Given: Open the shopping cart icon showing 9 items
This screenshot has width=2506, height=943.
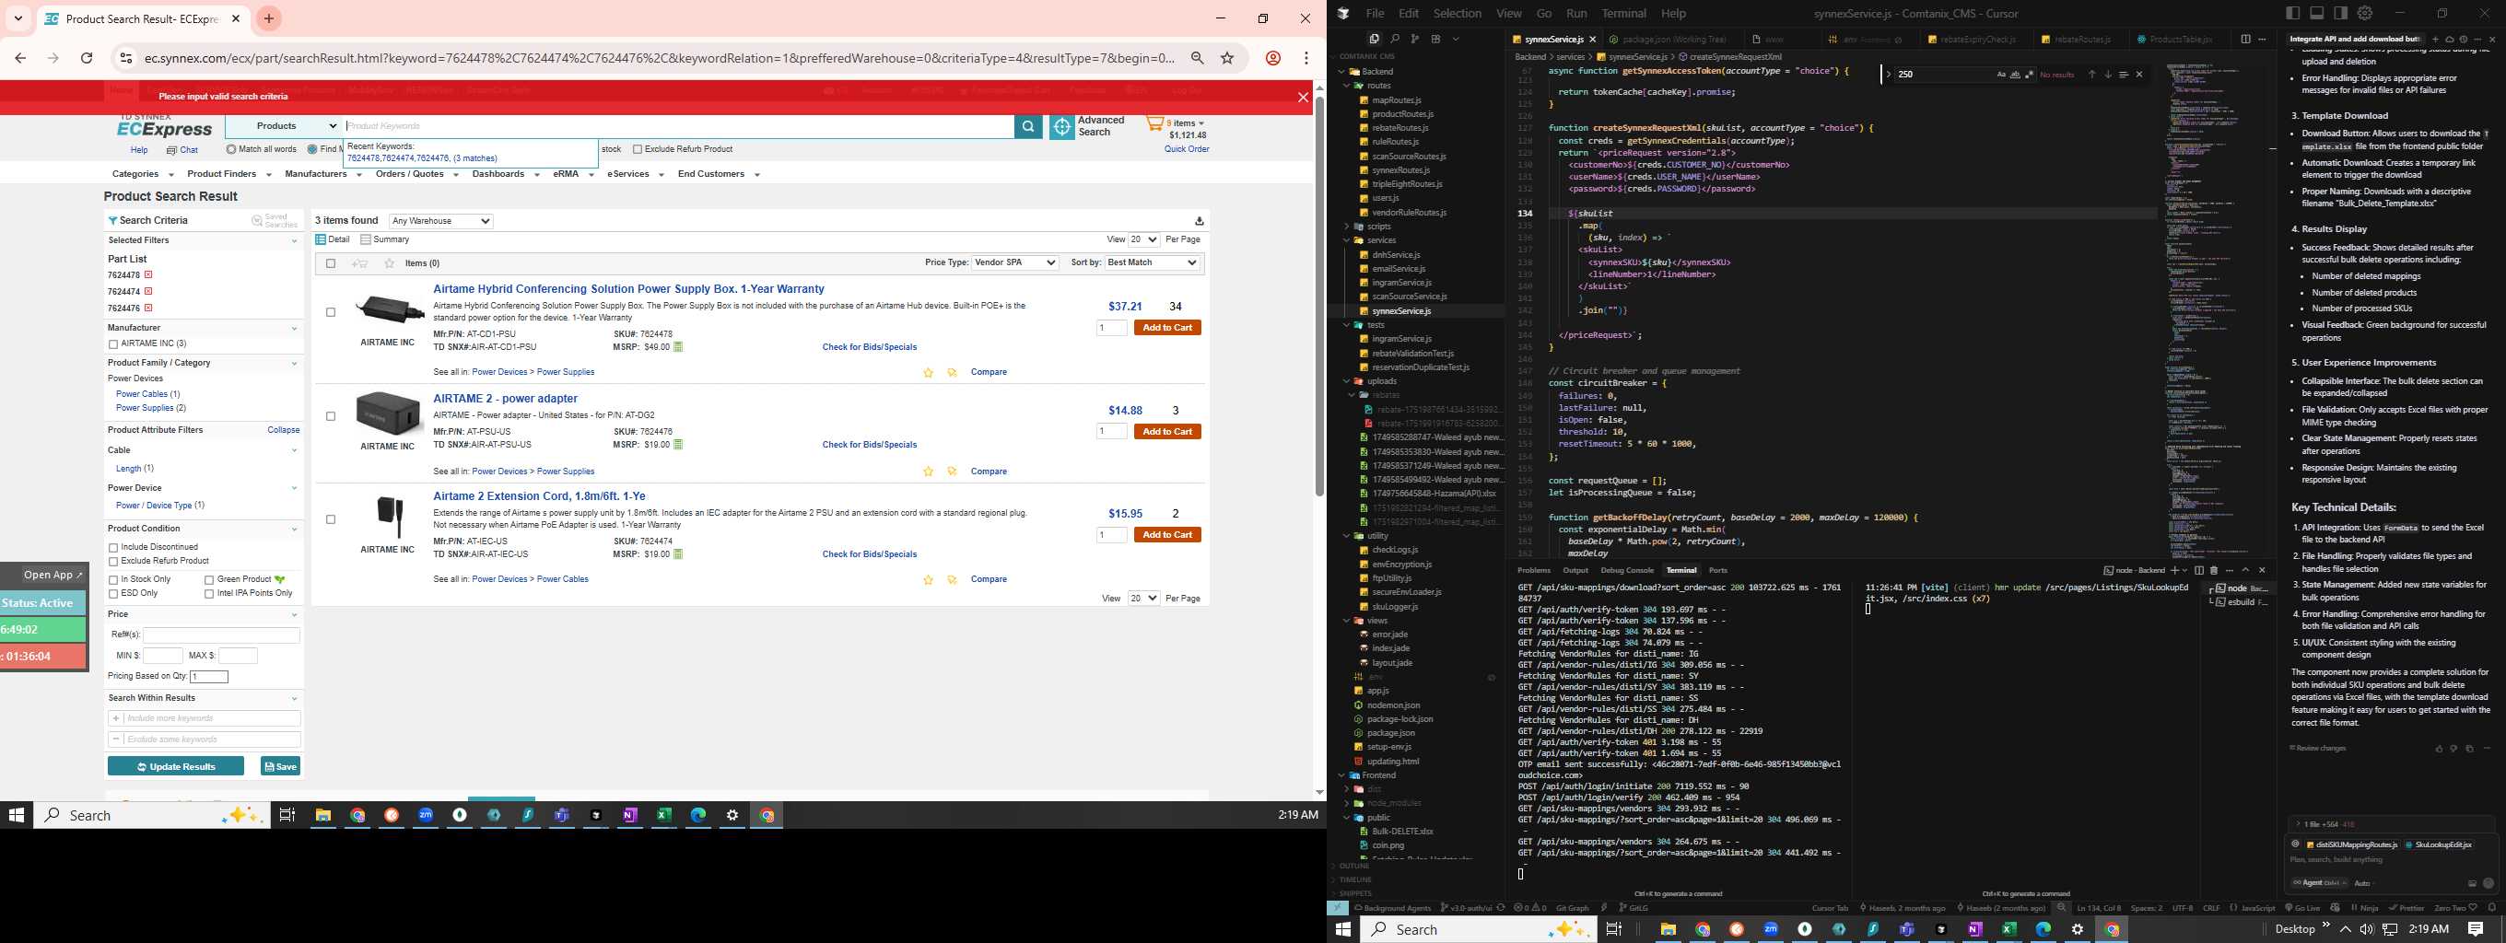Looking at the screenshot, I should pyautogui.click(x=1154, y=123).
